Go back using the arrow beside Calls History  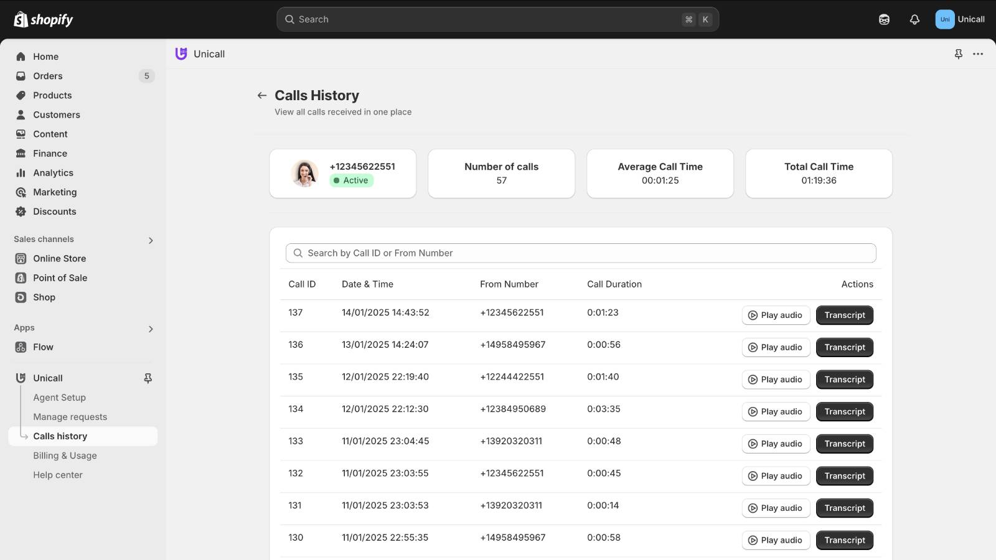tap(262, 95)
